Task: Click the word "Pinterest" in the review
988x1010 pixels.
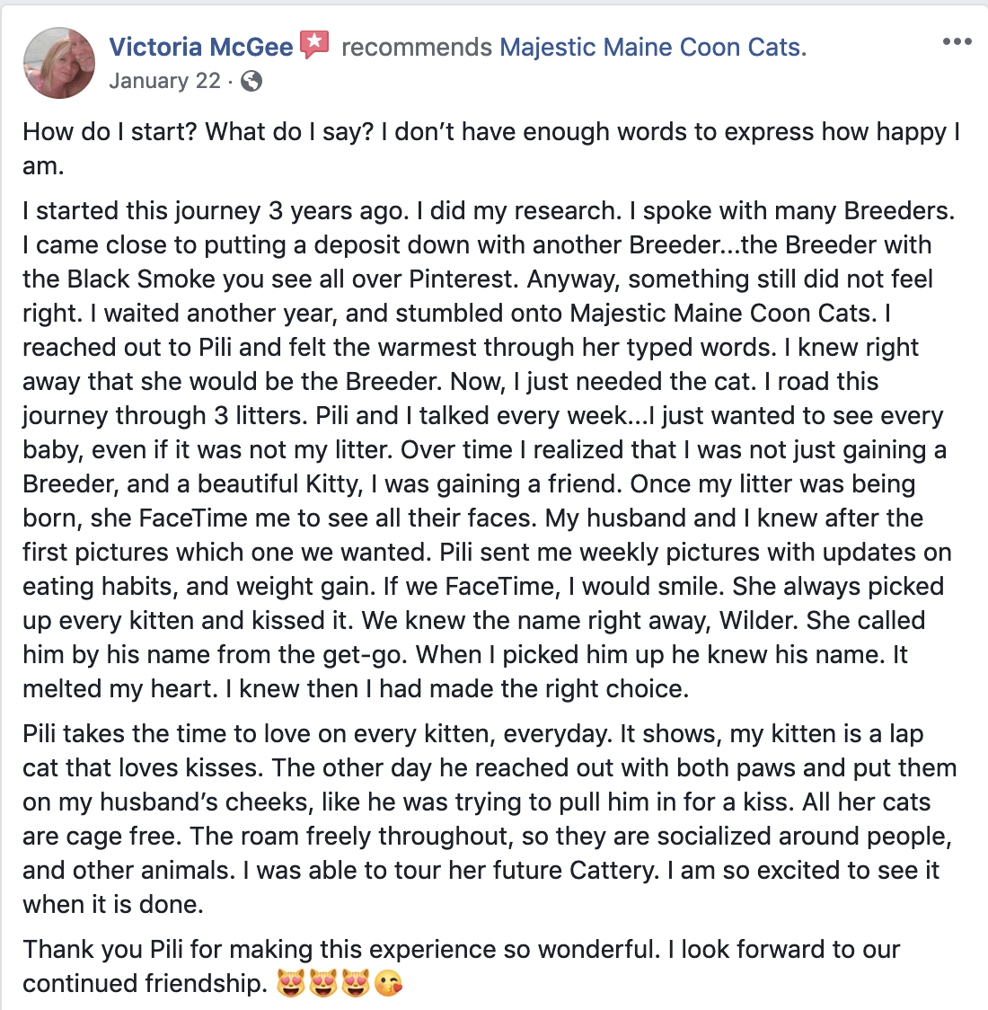Action: coord(461,279)
